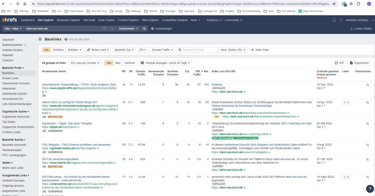Open the Nofollow filter dropdown

tap(74, 50)
